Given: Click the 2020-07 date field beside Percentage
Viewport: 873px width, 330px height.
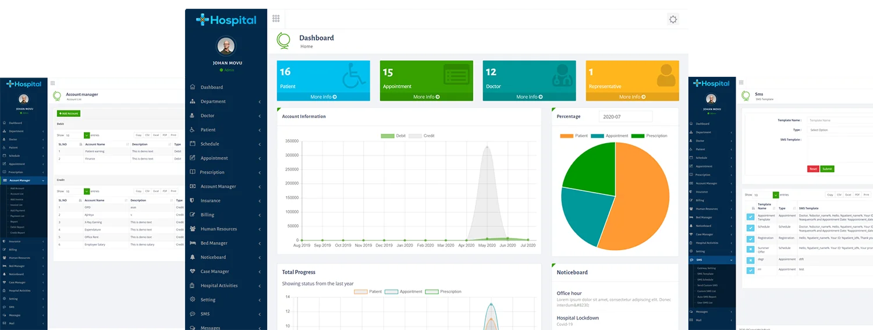Looking at the screenshot, I should click(x=626, y=116).
